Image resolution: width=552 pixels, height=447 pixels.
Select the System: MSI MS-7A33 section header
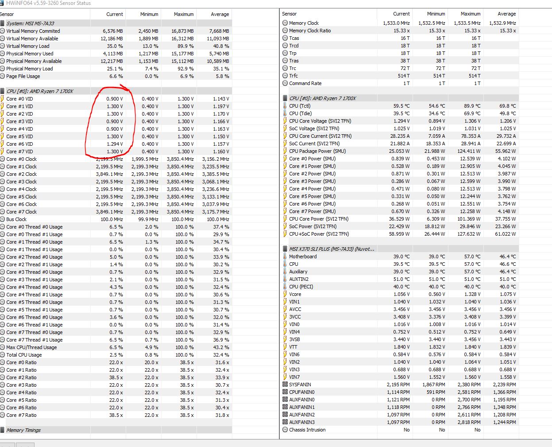(x=116, y=23)
